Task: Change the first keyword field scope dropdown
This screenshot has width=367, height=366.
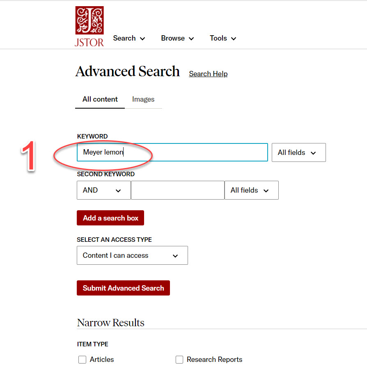Action: (x=298, y=152)
